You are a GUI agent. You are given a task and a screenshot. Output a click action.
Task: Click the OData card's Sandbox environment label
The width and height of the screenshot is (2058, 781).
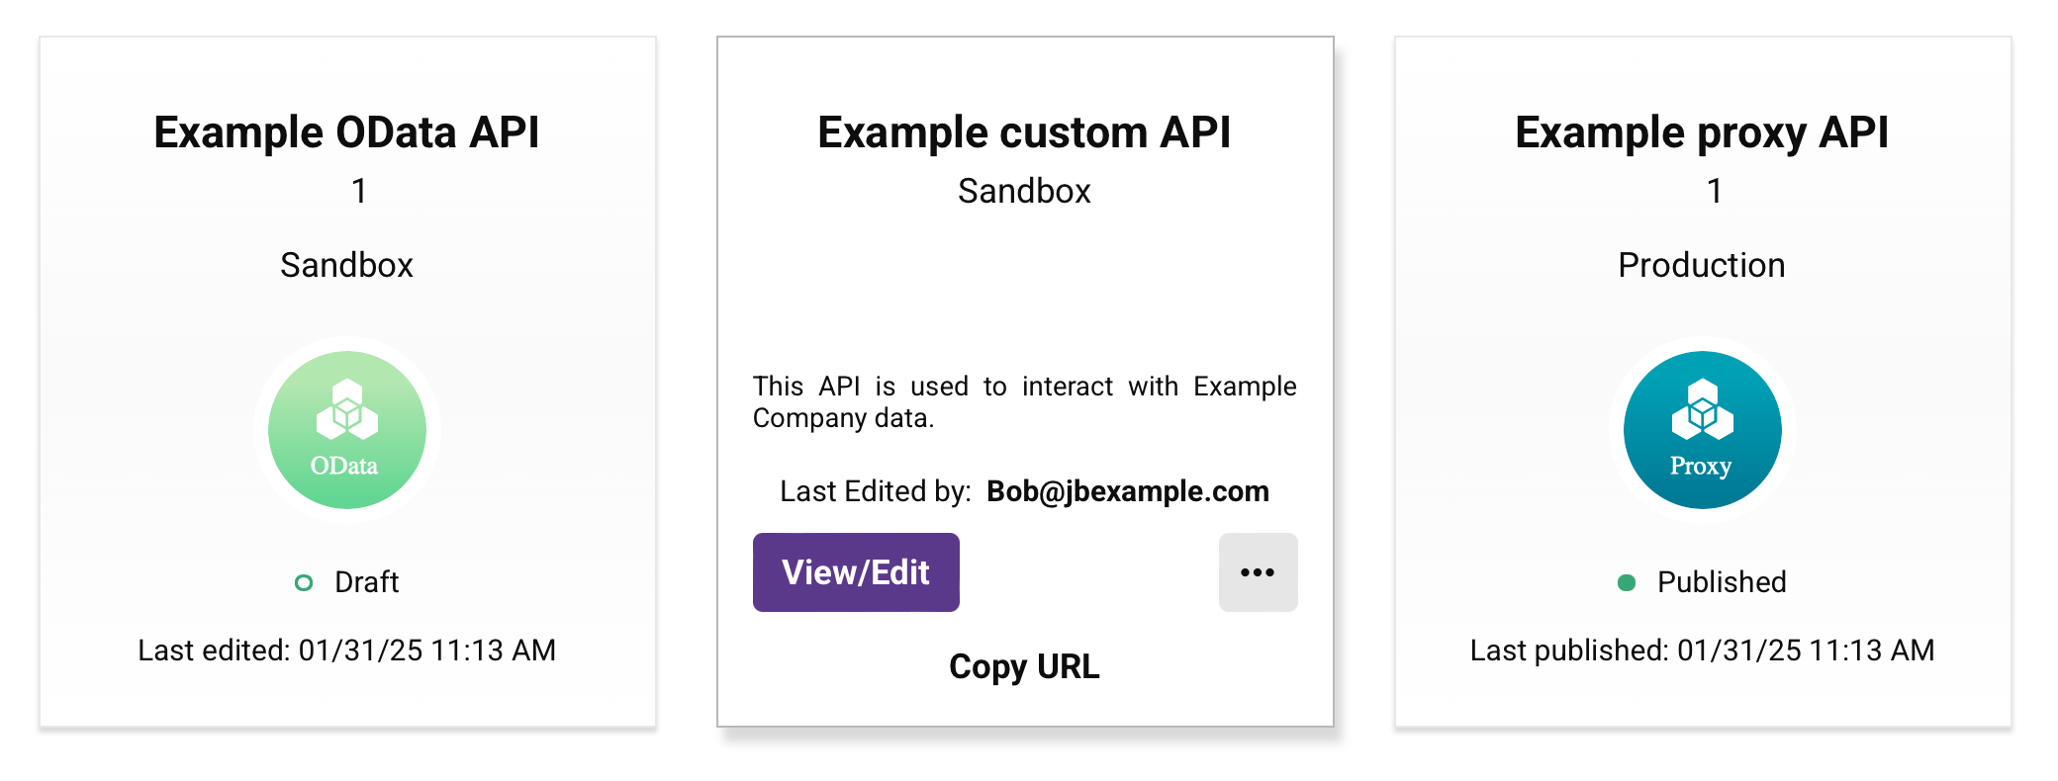(346, 265)
